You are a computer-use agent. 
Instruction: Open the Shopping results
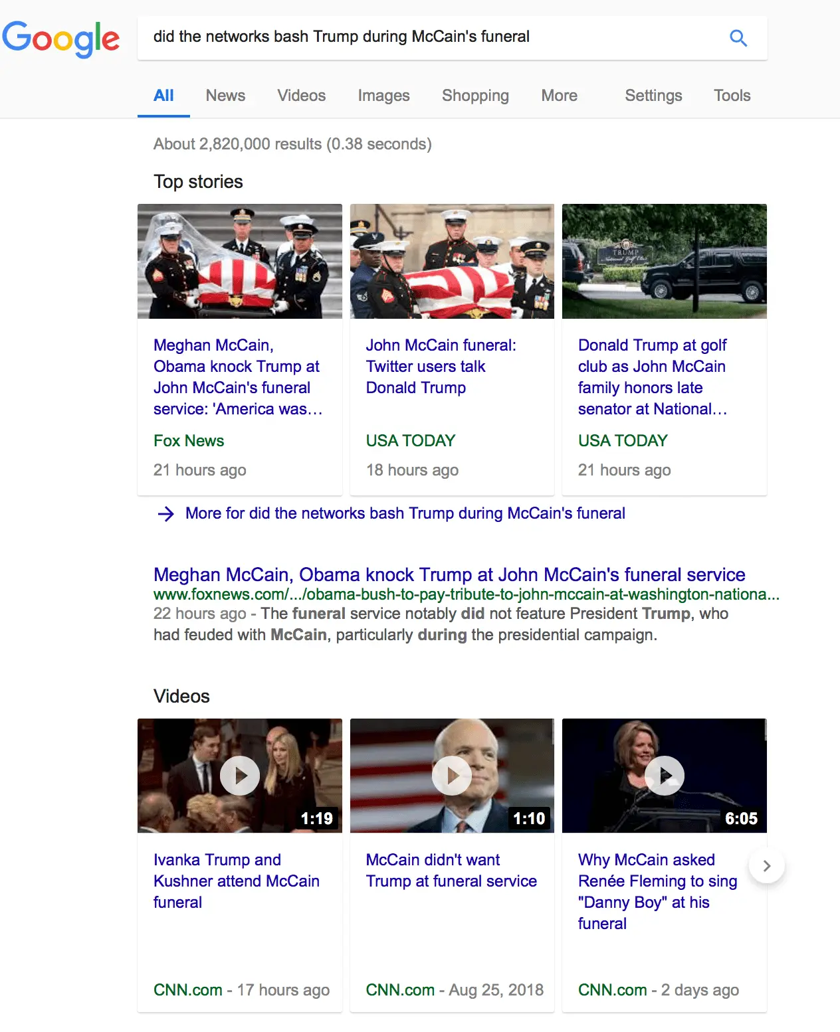click(474, 95)
